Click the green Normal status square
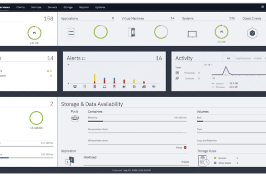Viewport: 266px width, 177px height. tap(215, 158)
